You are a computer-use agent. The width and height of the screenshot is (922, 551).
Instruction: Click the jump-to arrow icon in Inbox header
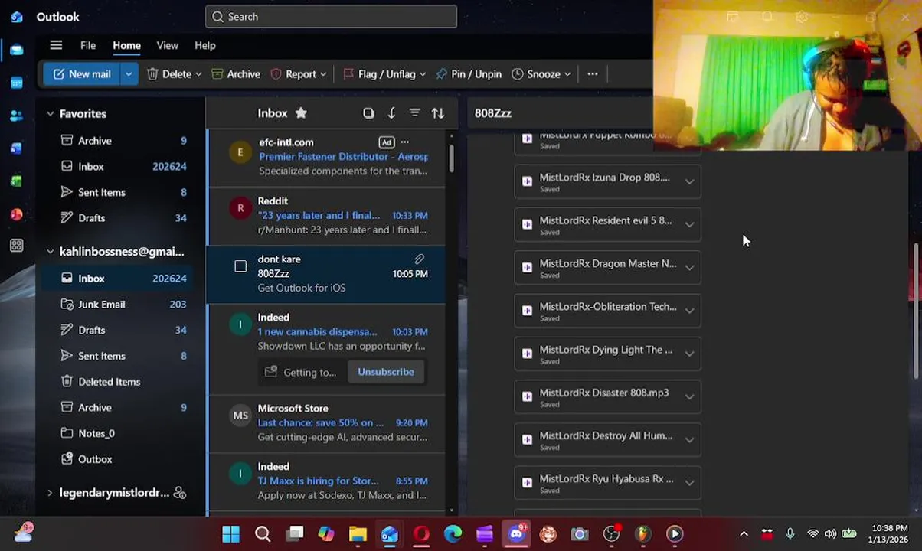(391, 113)
